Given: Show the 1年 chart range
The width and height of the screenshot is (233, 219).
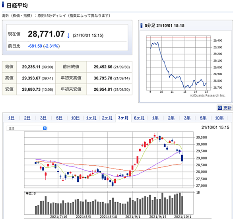Looking at the screenshot, I should coord(155,118).
